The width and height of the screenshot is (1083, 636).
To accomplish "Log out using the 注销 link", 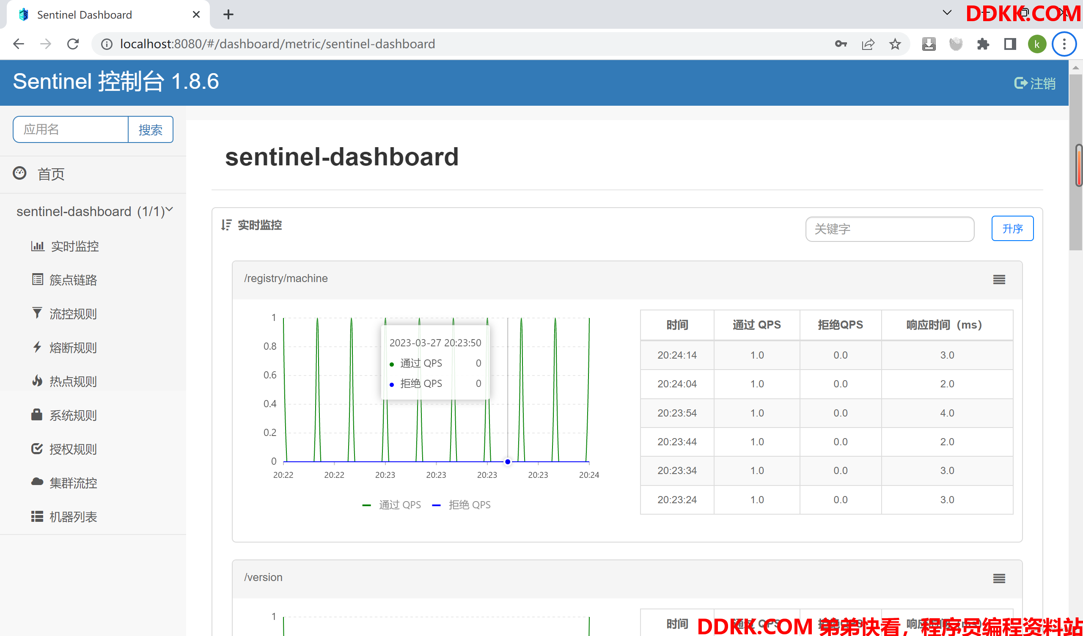I will (x=1035, y=83).
